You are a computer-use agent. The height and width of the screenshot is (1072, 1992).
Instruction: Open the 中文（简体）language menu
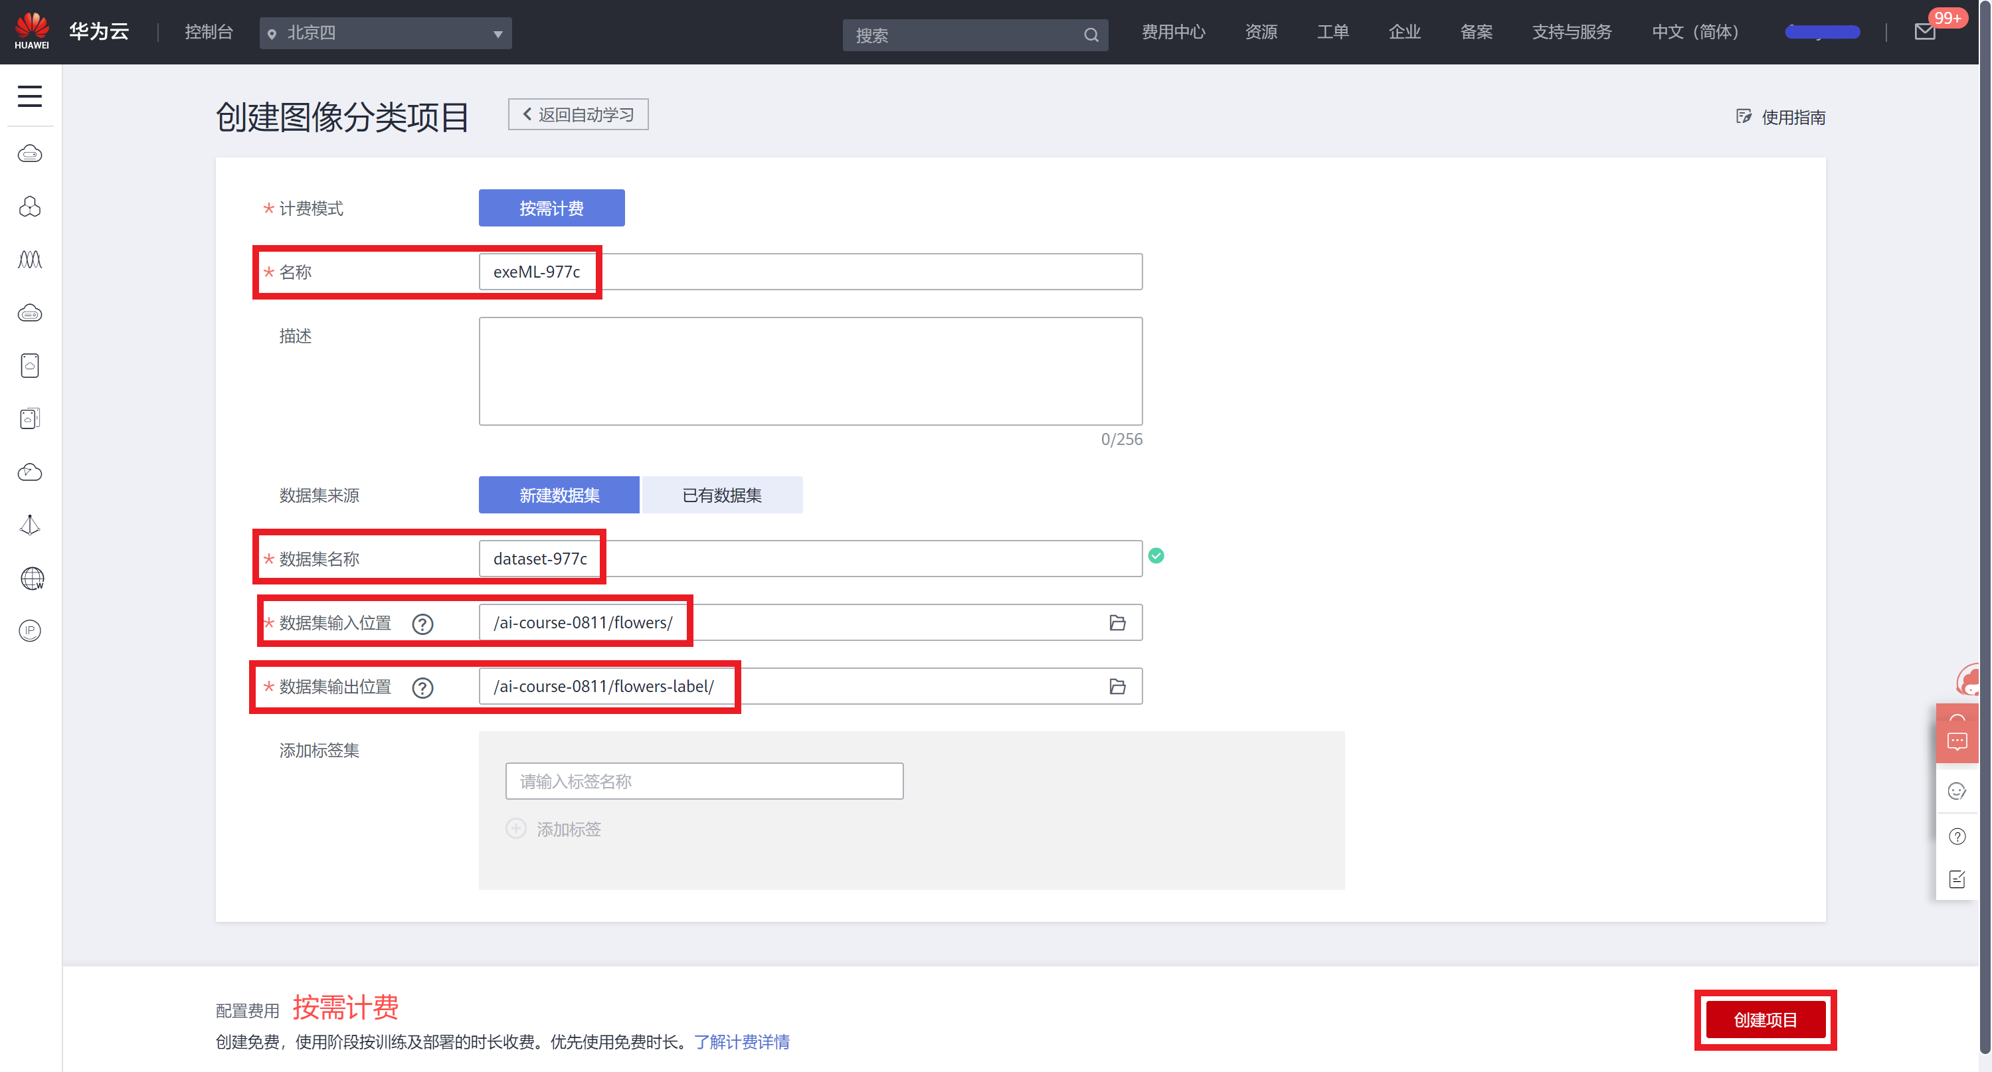click(1695, 33)
